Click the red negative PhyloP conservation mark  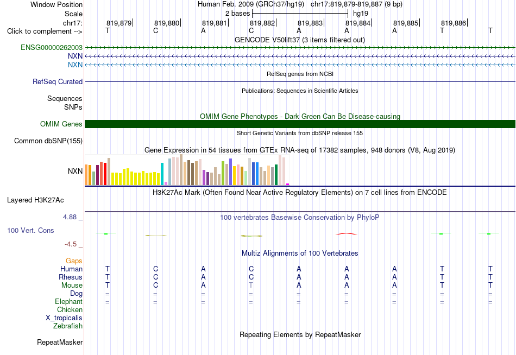tap(346, 234)
